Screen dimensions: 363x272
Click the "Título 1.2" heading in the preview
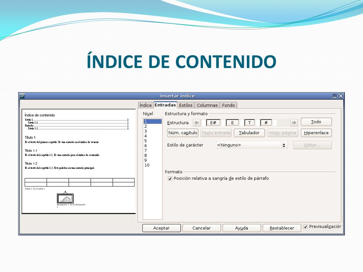tap(31, 164)
